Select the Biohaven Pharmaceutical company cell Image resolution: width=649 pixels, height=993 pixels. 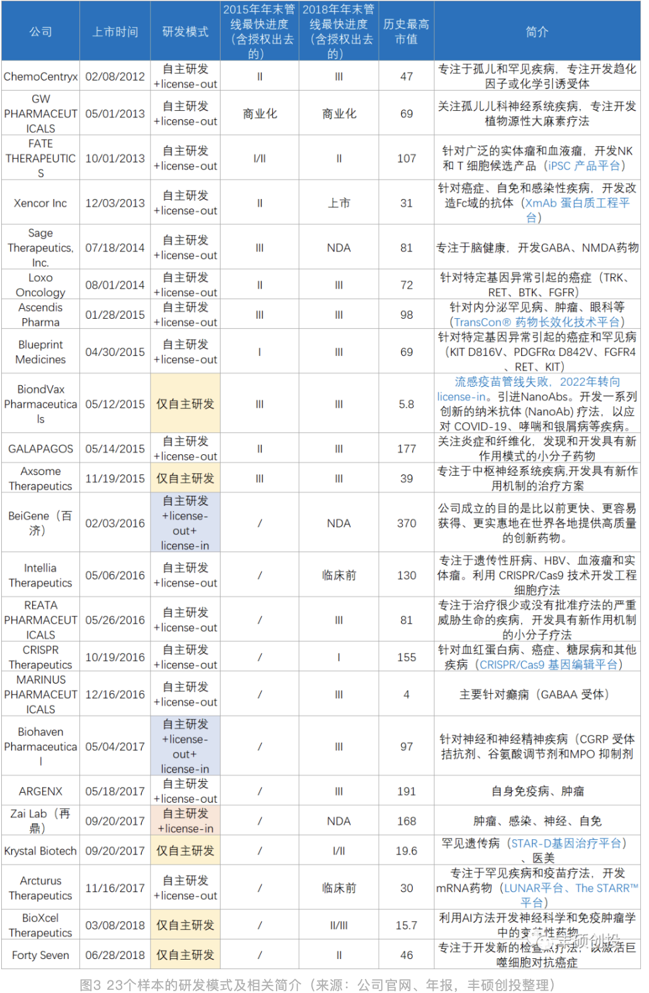coord(41,747)
